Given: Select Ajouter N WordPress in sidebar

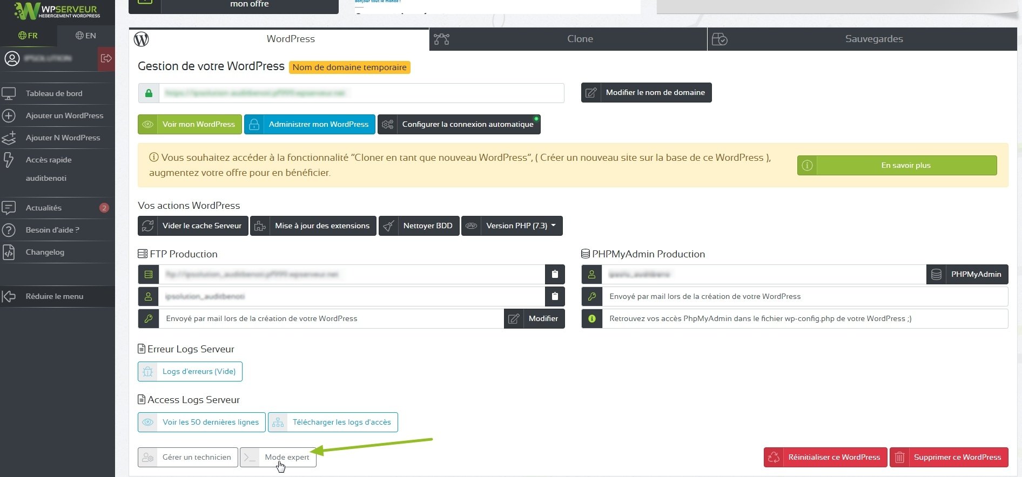Looking at the screenshot, I should pos(57,138).
